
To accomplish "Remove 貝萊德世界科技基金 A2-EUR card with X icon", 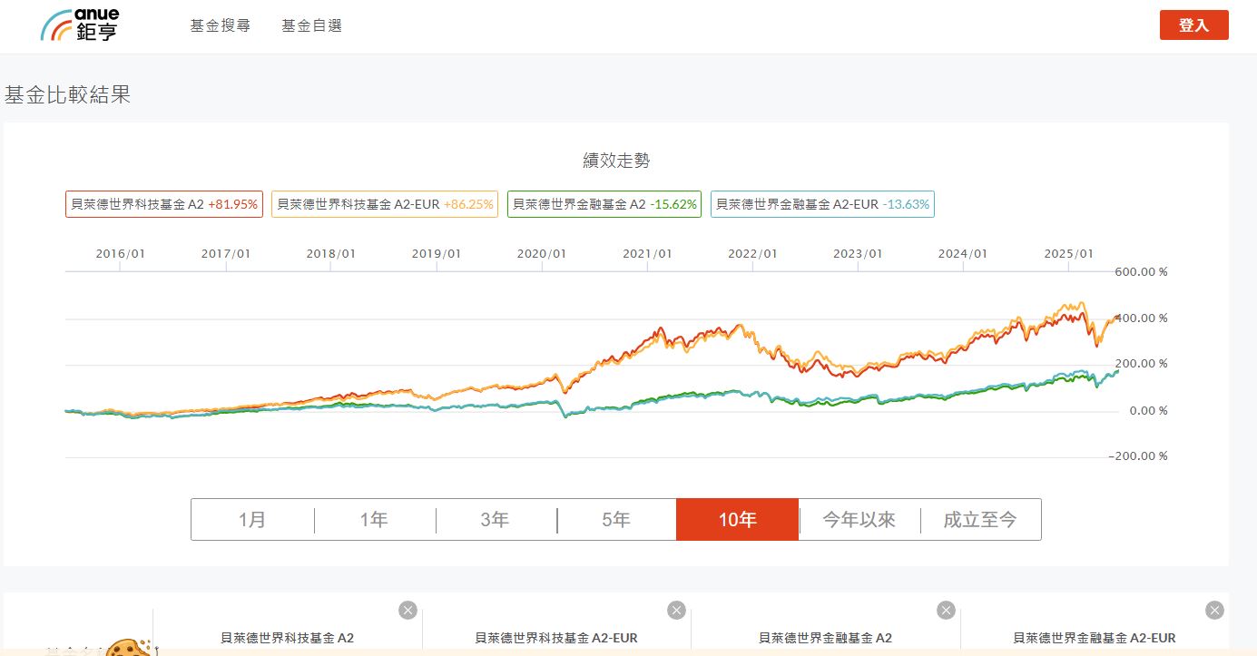I will tap(676, 610).
